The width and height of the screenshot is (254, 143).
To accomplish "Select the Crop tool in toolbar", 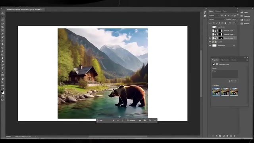I will pos(3,27).
